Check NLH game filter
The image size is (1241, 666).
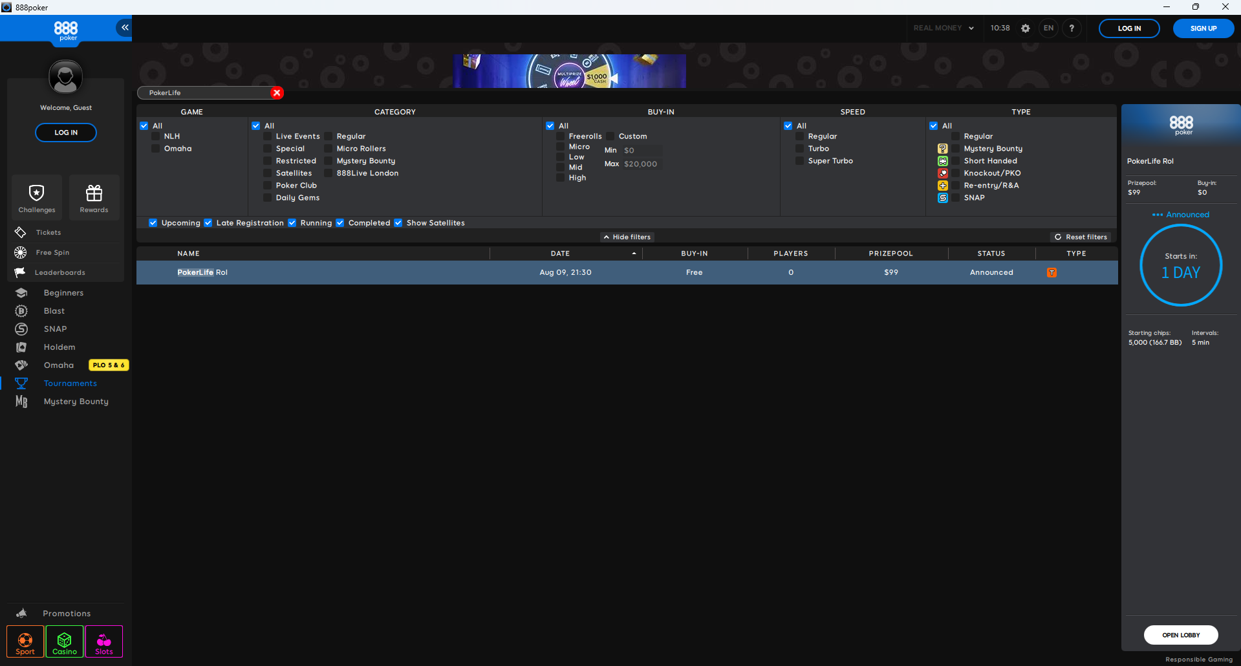(x=156, y=136)
